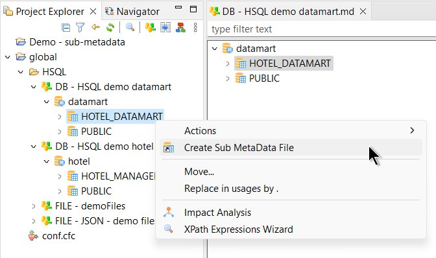
Task: Select Move... from context menu
Action: click(291, 172)
